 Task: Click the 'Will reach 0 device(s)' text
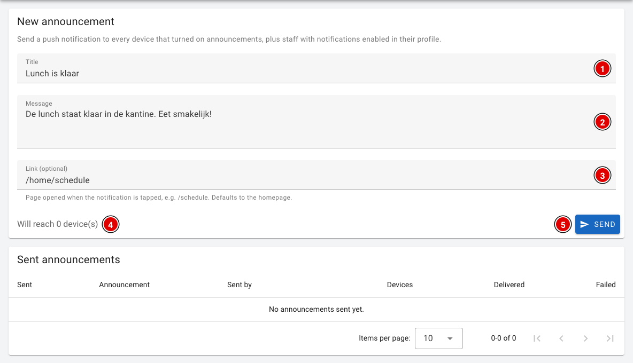pyautogui.click(x=57, y=224)
